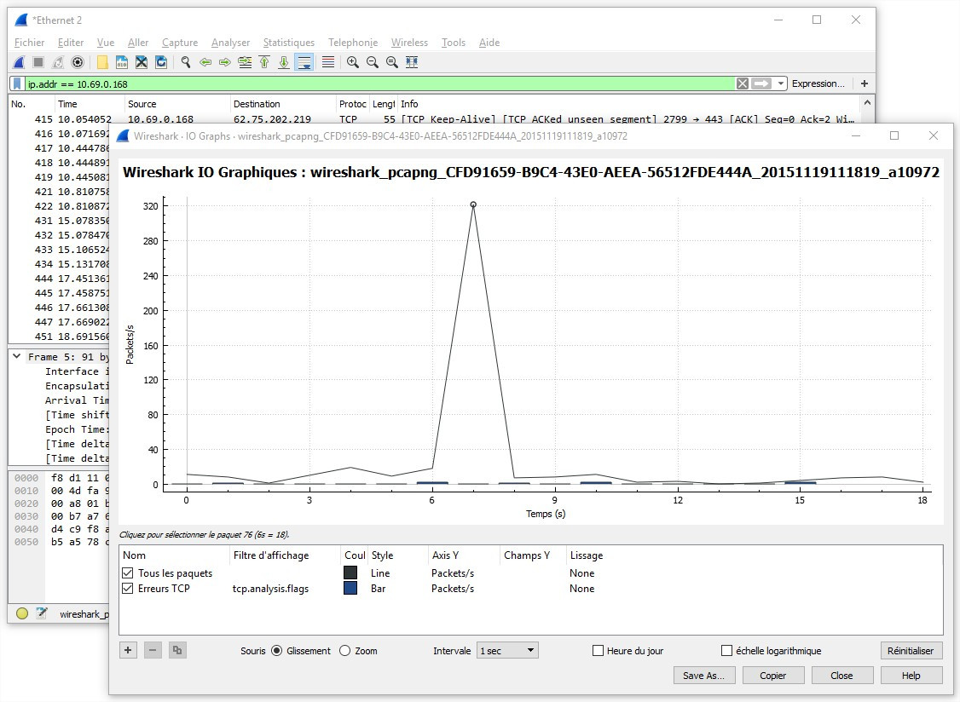Viewport: 960px width, 702px height.
Task: Uncheck the Erreurs TCP graph entry
Action: coord(127,588)
